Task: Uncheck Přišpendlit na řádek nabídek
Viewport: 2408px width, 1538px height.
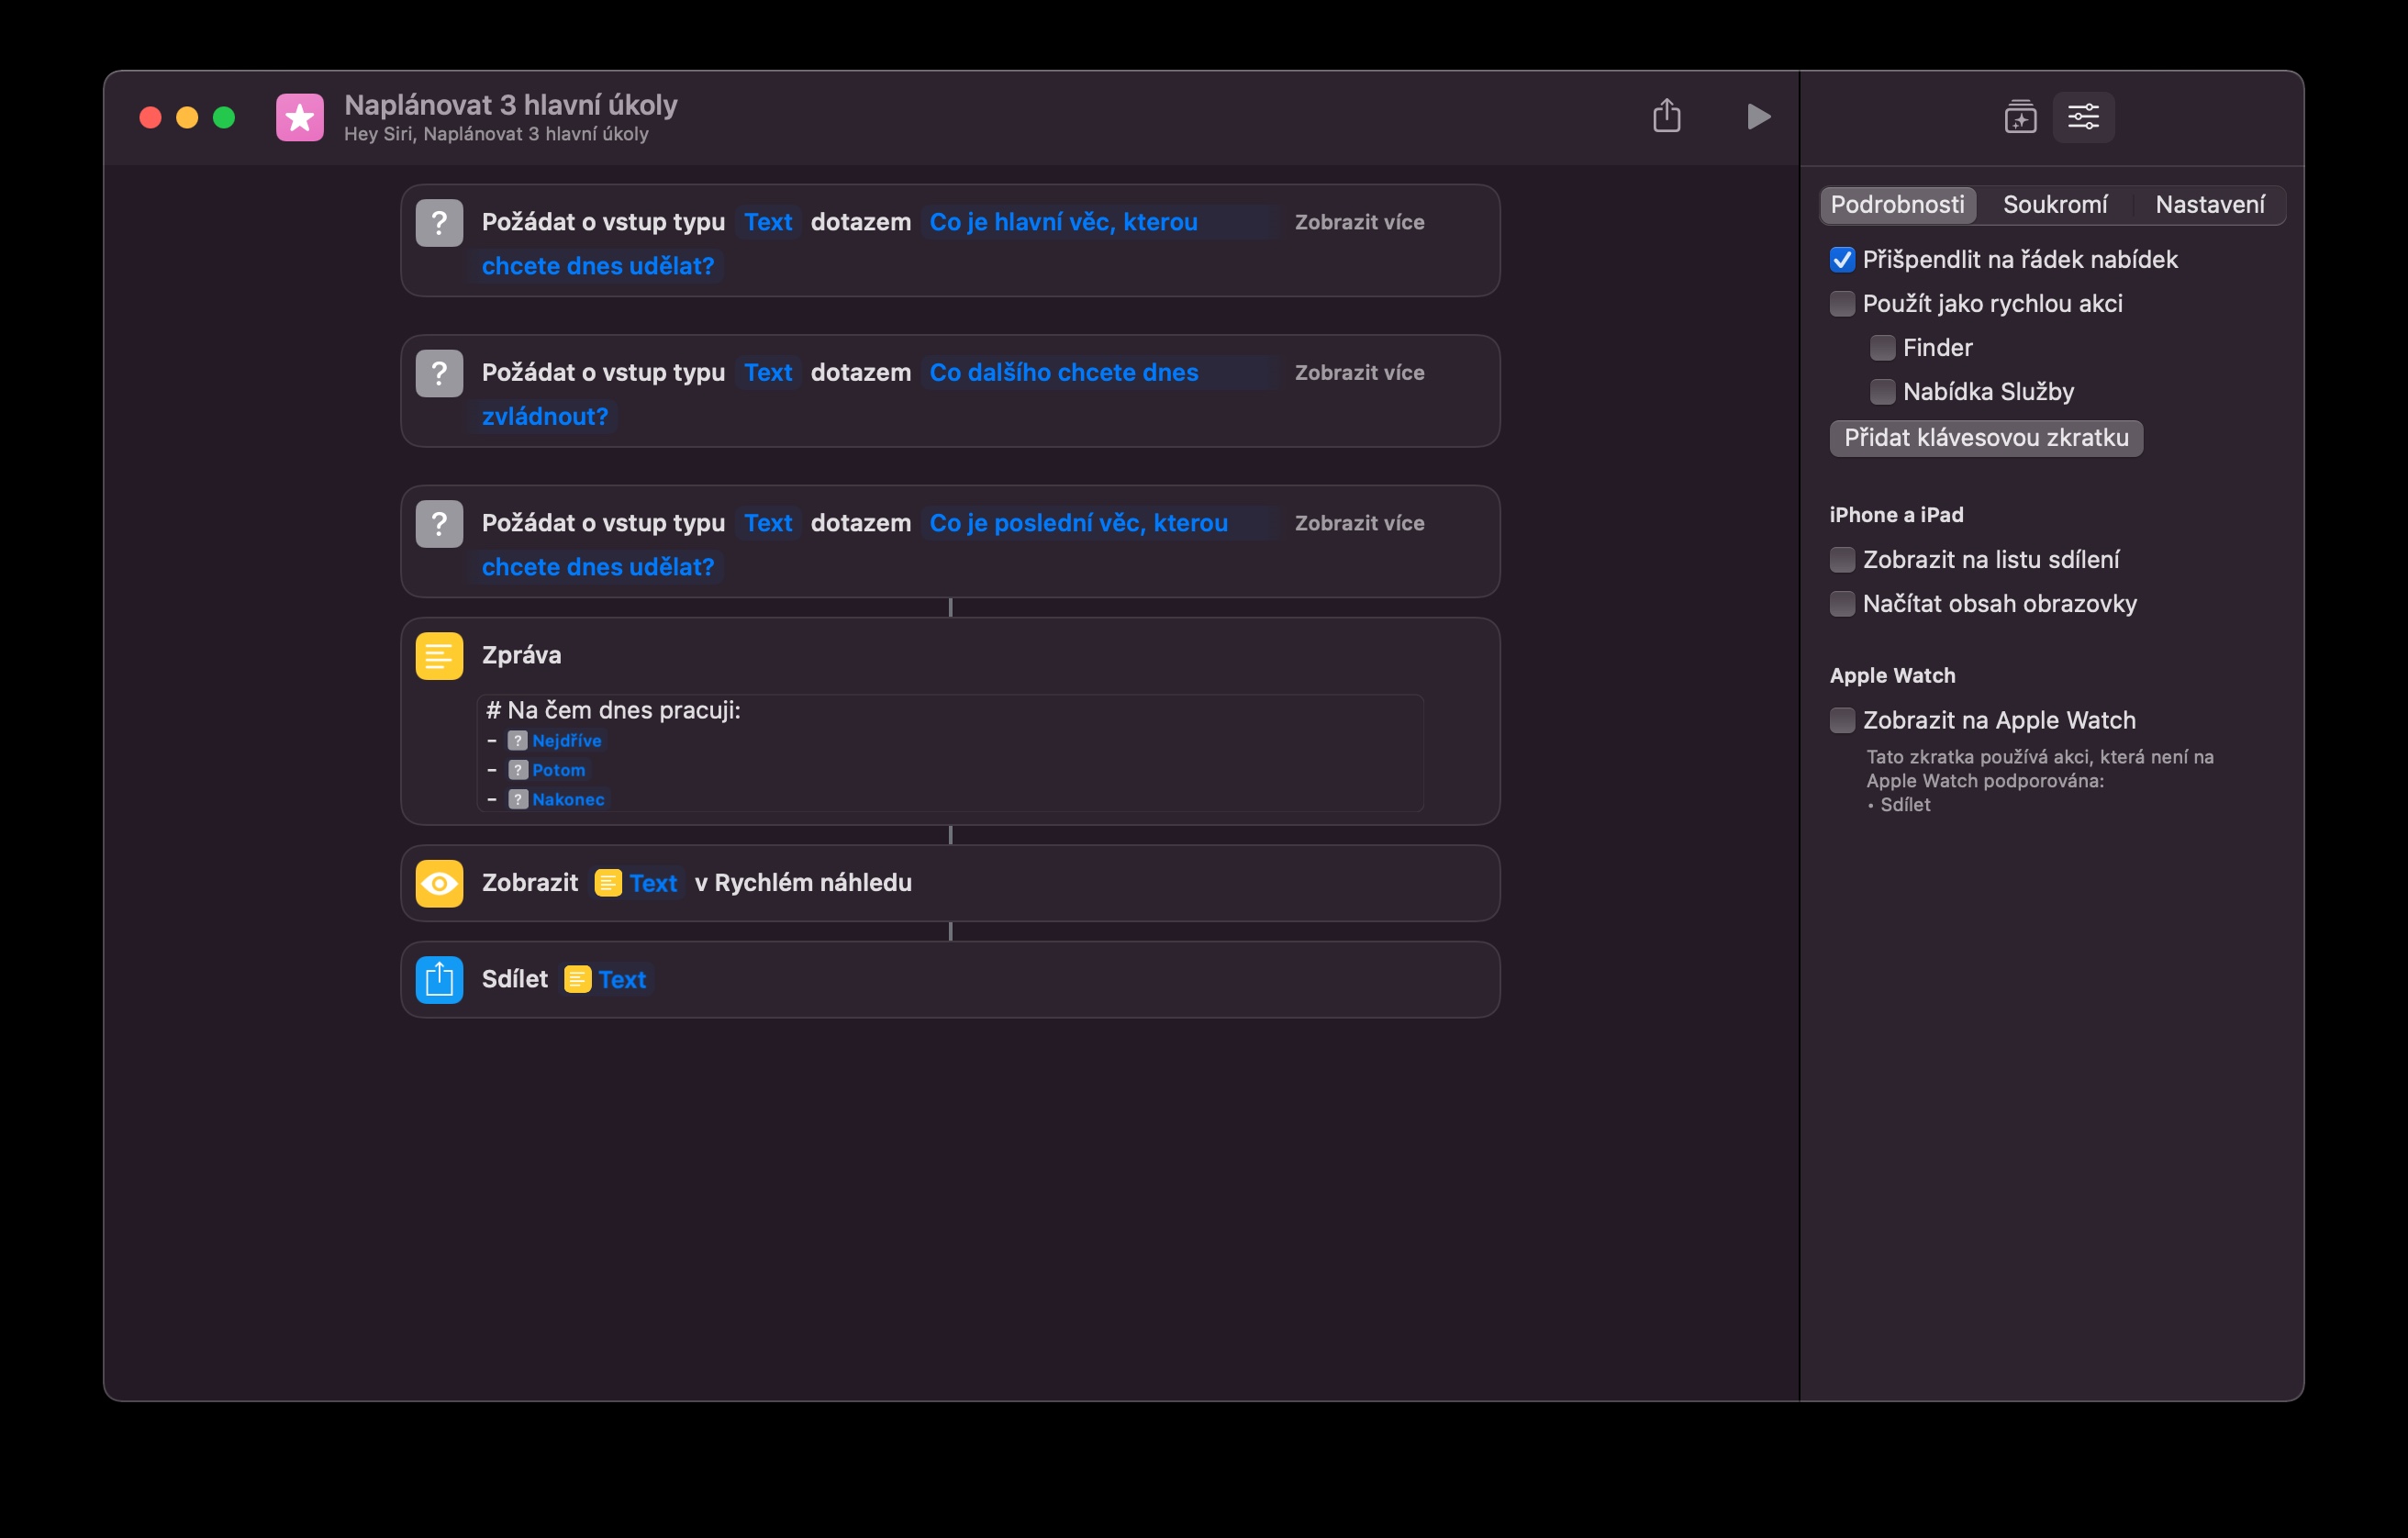Action: [x=1841, y=260]
